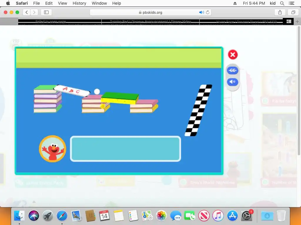Image resolution: width=301 pixels, height=225 pixels.
Task: Select the Sesame Street PBS KIDS tab
Action: (x=246, y=21)
